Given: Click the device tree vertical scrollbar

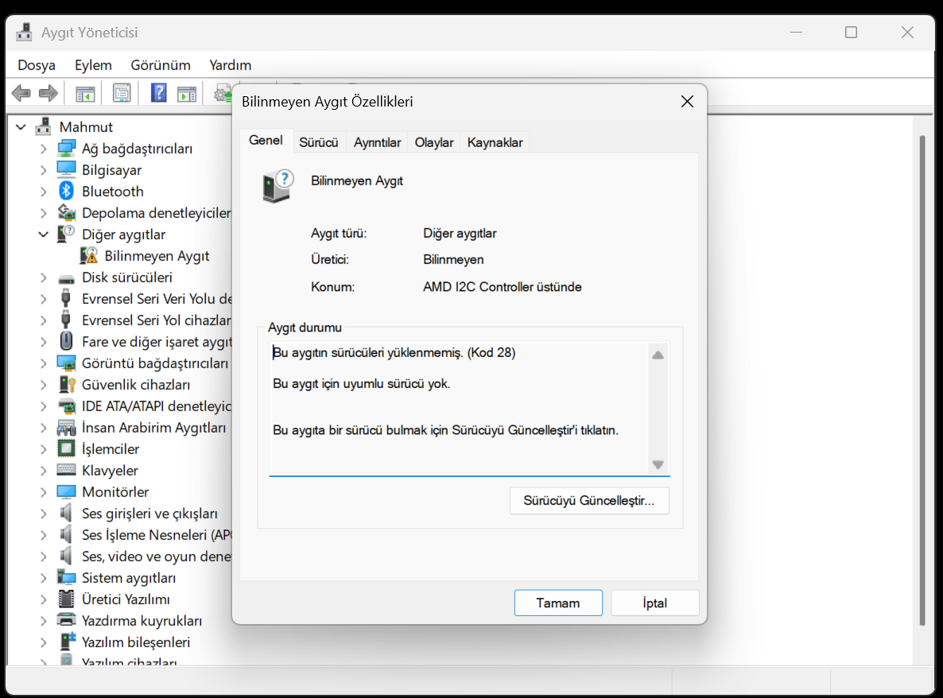Looking at the screenshot, I should (922, 381).
